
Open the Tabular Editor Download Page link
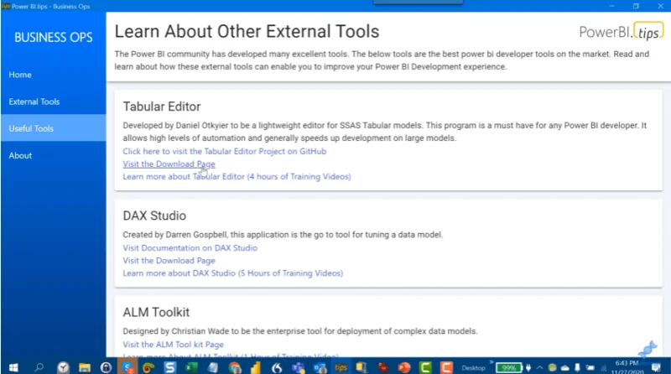[x=169, y=164]
